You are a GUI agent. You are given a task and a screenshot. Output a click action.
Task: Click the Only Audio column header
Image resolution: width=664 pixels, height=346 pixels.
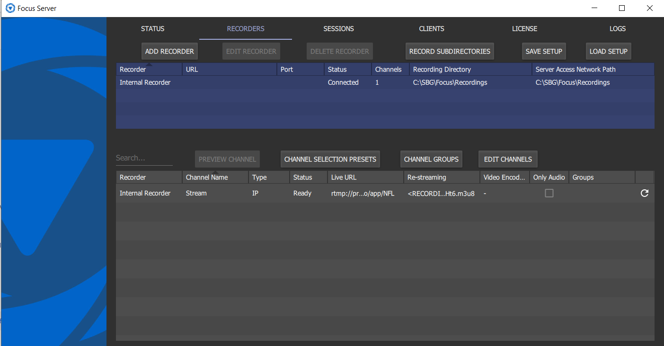tap(549, 177)
